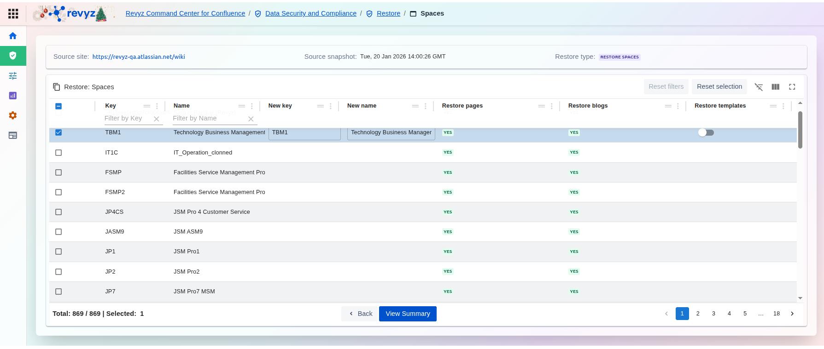Toggle full screen table view
Viewport: 824px width, 349px height.
792,87
